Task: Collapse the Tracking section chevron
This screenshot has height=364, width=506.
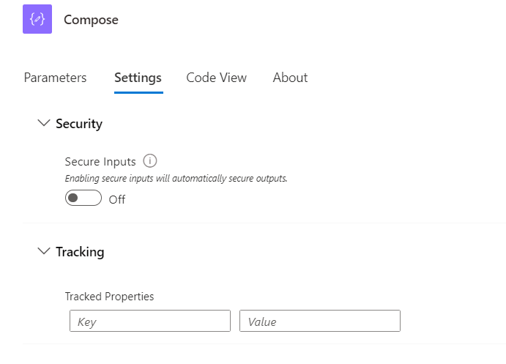Action: [x=43, y=251]
